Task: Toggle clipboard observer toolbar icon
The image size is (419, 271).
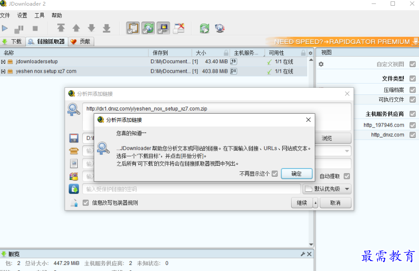Action: [x=133, y=28]
